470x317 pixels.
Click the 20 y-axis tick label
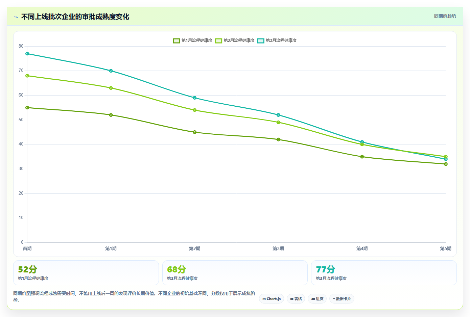point(21,193)
